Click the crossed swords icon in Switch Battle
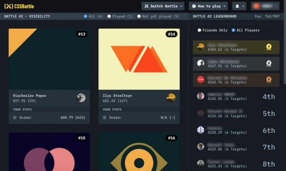Image resolution: width=286 pixels, height=171 pixels. click(x=147, y=6)
